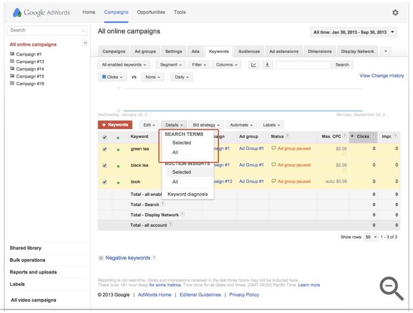Viewport: 413px width, 313px height.
Task: Click the green status dot for green tea
Action: coord(118,149)
